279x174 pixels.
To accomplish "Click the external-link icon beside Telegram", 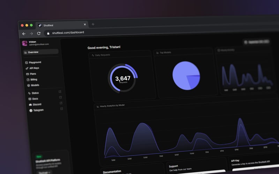I will click(x=62, y=109).
